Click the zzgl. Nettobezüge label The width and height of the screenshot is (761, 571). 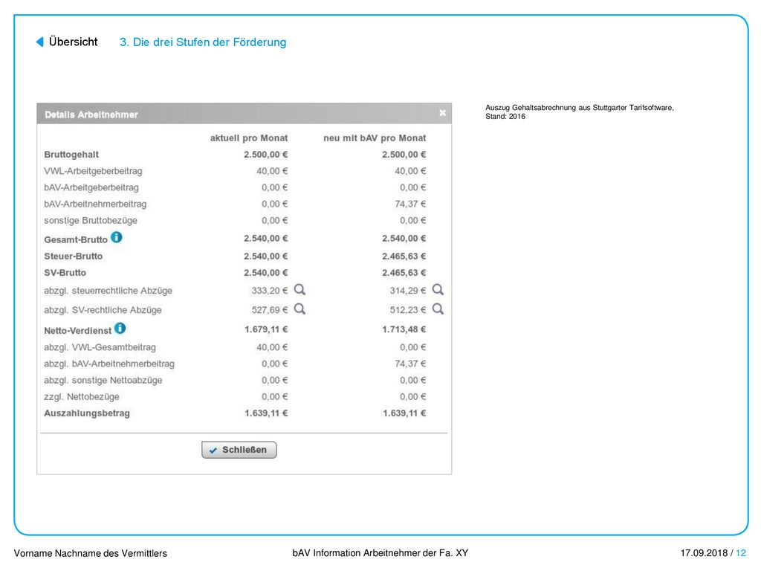click(82, 397)
